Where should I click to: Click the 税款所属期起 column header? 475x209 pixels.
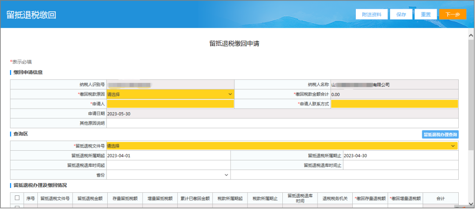[x=230, y=198]
